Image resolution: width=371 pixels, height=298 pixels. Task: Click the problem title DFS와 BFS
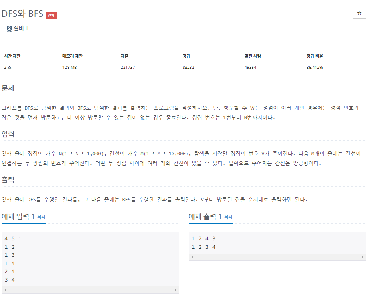point(22,14)
